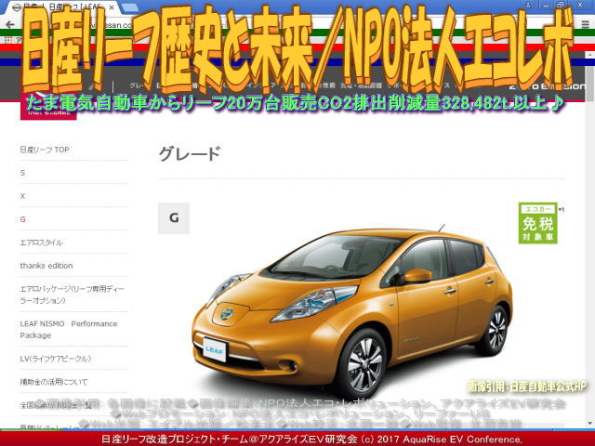Click the G grade badge box
This screenshot has width=595, height=446.
point(174,218)
